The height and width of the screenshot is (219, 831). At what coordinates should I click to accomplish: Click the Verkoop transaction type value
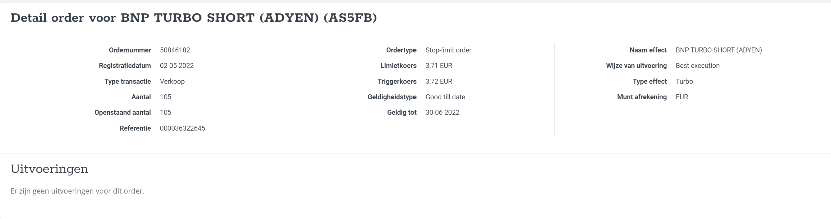pyautogui.click(x=172, y=82)
